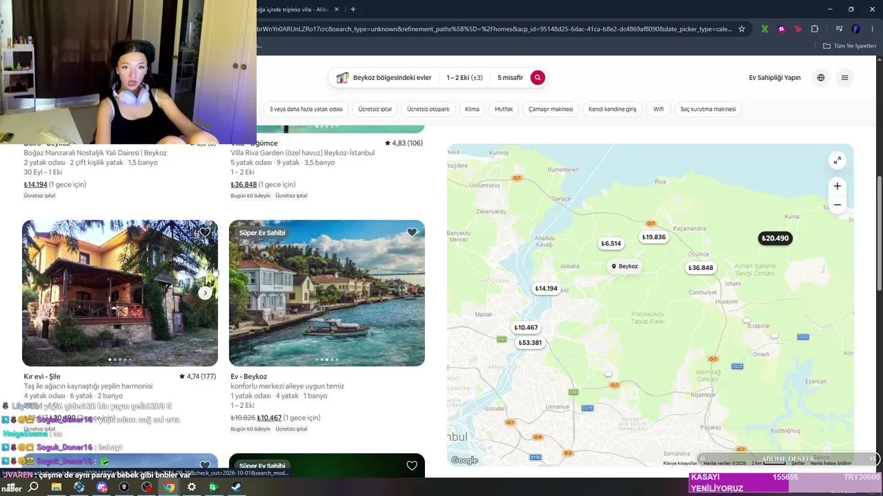Select the ₺19.836 map price marker
883x496 pixels.
653,237
